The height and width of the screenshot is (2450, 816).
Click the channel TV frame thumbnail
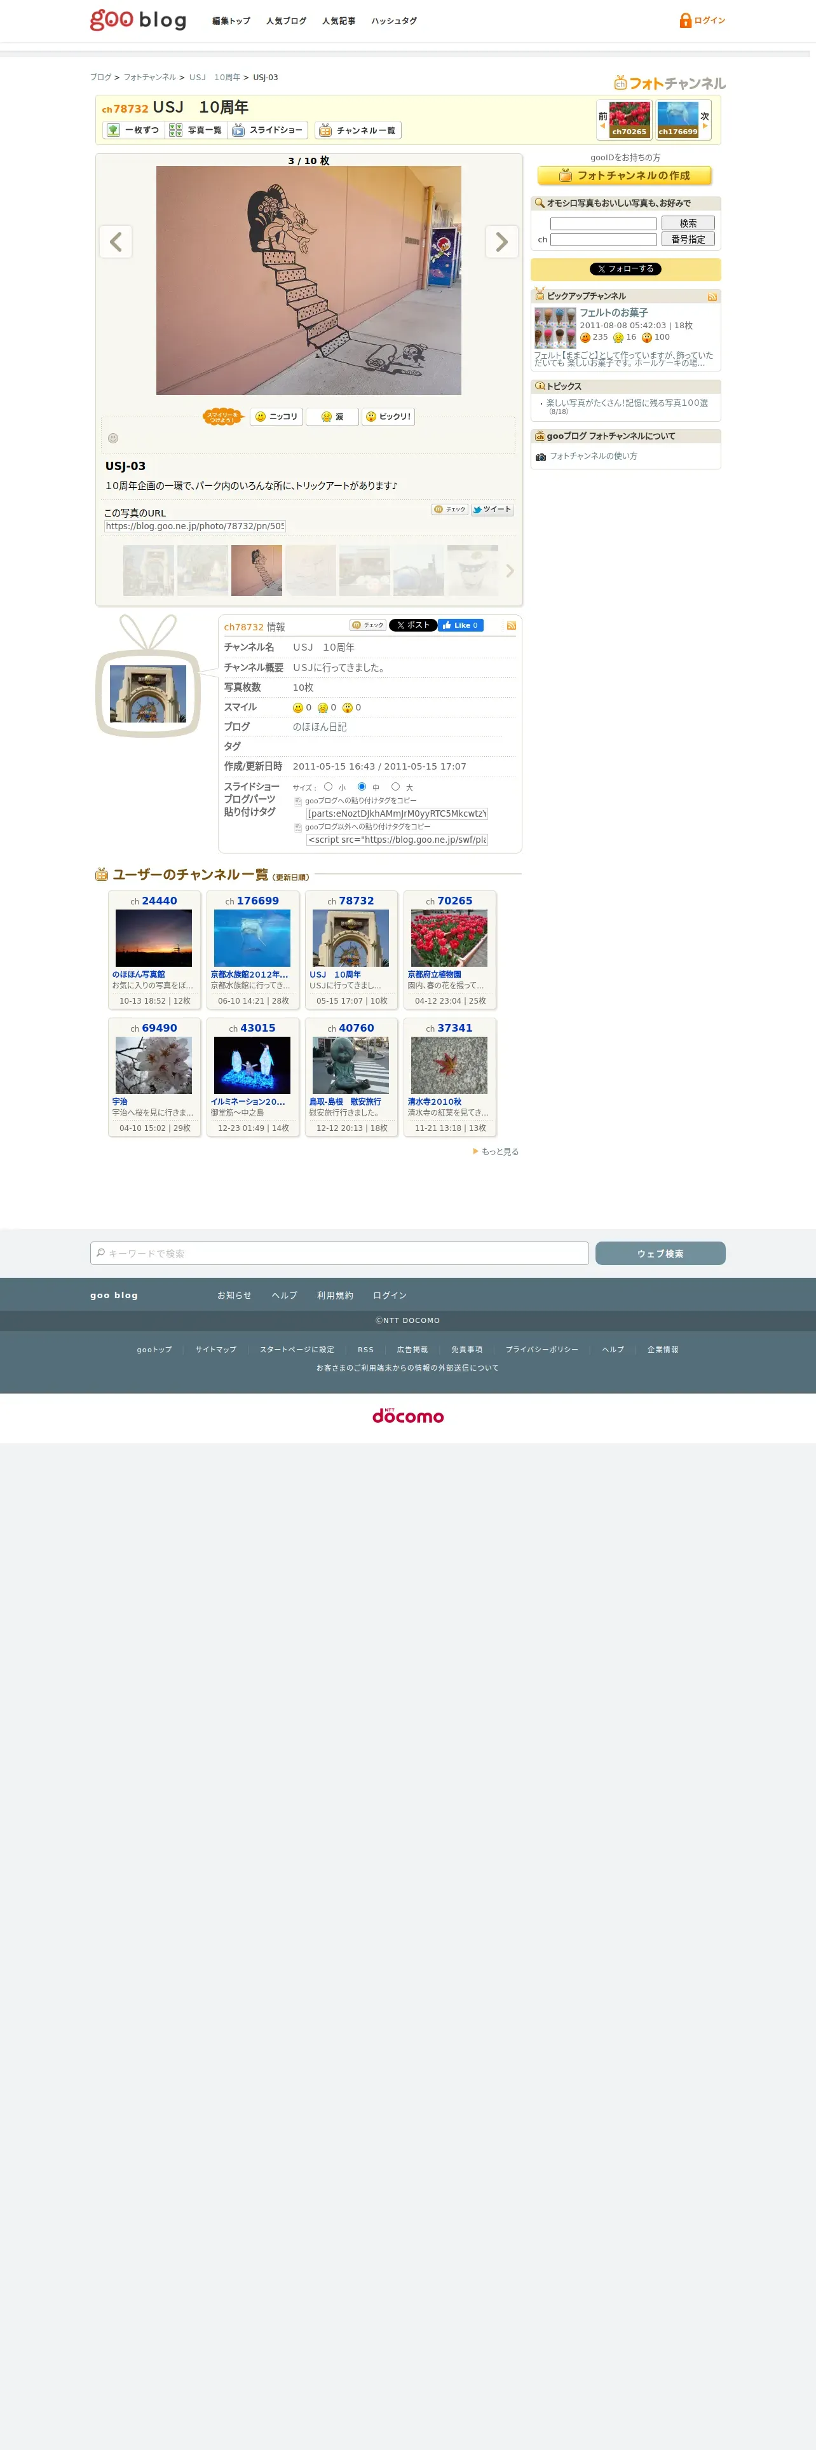(148, 693)
